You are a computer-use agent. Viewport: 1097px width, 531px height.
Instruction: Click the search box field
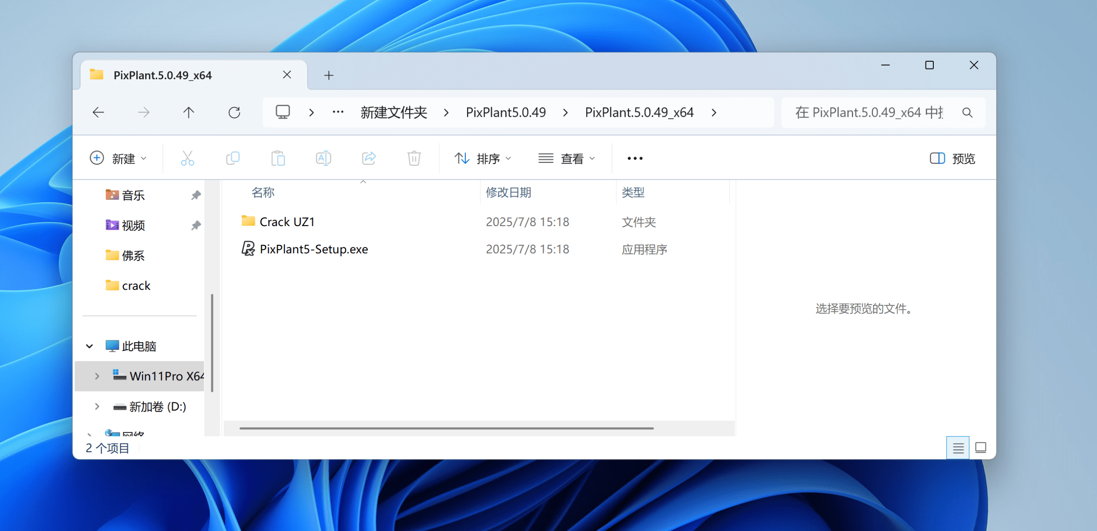(x=870, y=113)
